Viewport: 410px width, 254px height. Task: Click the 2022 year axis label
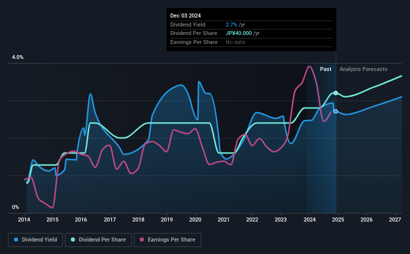pos(252,219)
